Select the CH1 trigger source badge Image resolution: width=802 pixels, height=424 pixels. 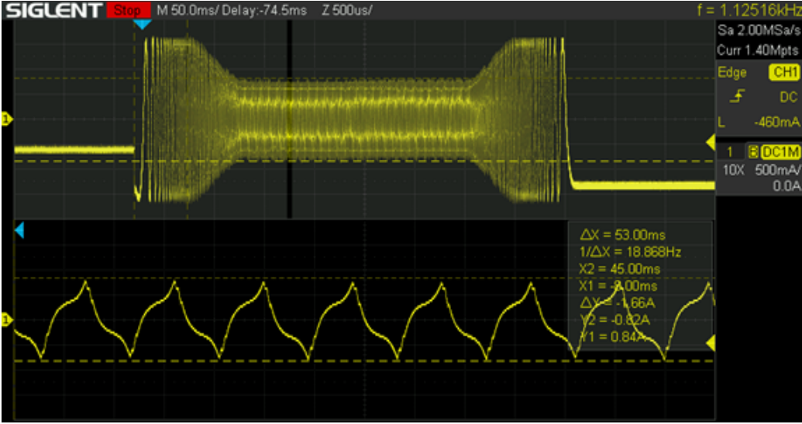pos(783,73)
